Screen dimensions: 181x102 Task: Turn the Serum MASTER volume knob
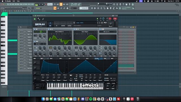click(x=111, y=24)
